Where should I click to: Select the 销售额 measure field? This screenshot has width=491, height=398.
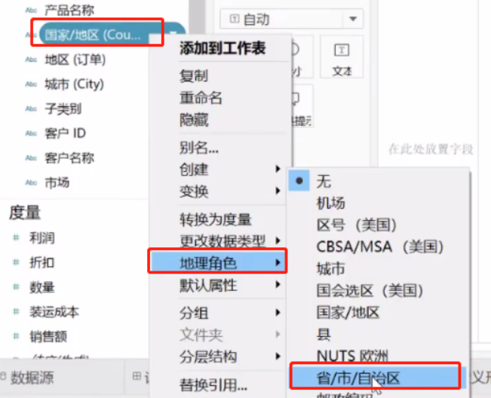(x=48, y=337)
